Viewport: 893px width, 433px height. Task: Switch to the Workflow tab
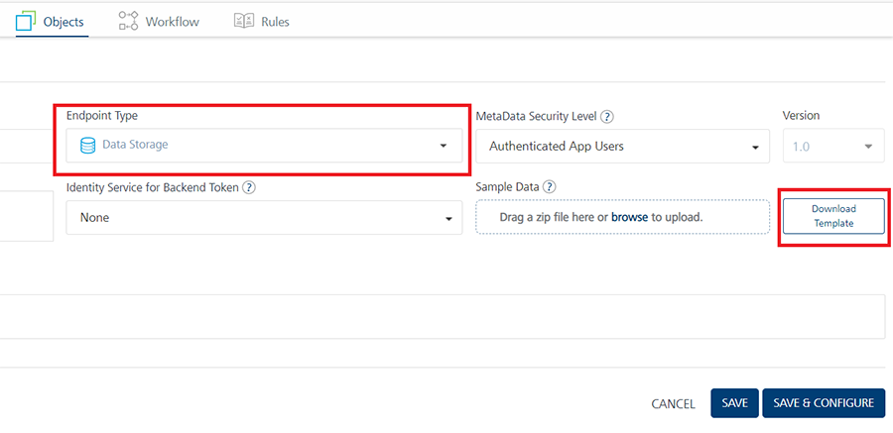pos(171,21)
